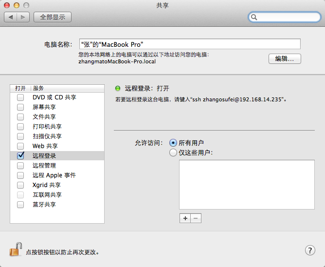This screenshot has height=267, width=325.
Task: Click the zhangmatoMacBook-Pro.local address text
Action: (117, 61)
